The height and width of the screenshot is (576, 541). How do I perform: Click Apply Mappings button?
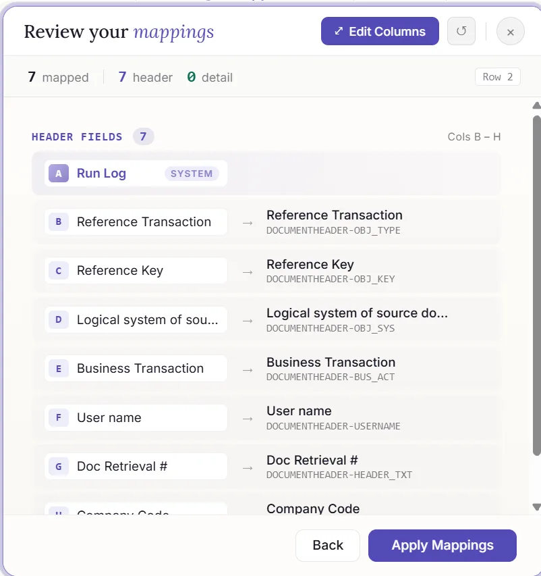443,546
